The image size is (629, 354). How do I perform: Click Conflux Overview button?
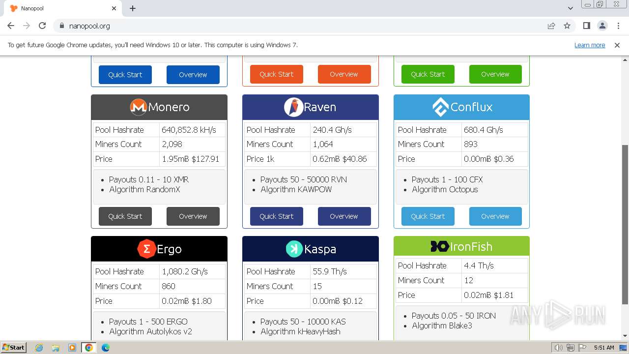[495, 216]
